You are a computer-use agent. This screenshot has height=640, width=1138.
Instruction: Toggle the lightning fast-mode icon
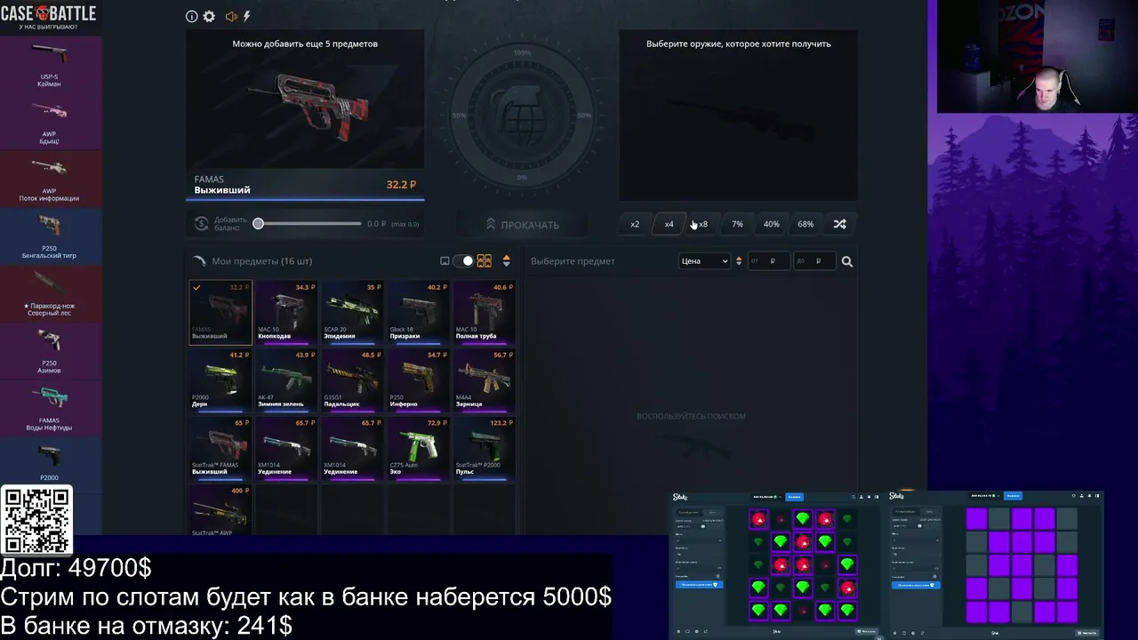pos(246,16)
